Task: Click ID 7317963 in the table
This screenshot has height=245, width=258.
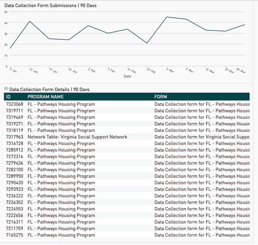Action: pos(15,137)
